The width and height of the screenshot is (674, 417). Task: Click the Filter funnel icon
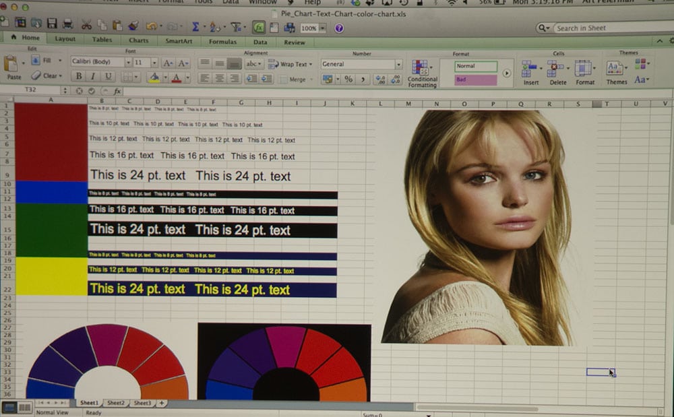[235, 28]
